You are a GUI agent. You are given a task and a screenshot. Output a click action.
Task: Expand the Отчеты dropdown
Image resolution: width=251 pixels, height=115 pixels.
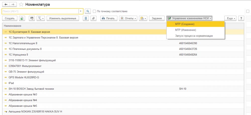pyautogui.click(x=128, y=18)
